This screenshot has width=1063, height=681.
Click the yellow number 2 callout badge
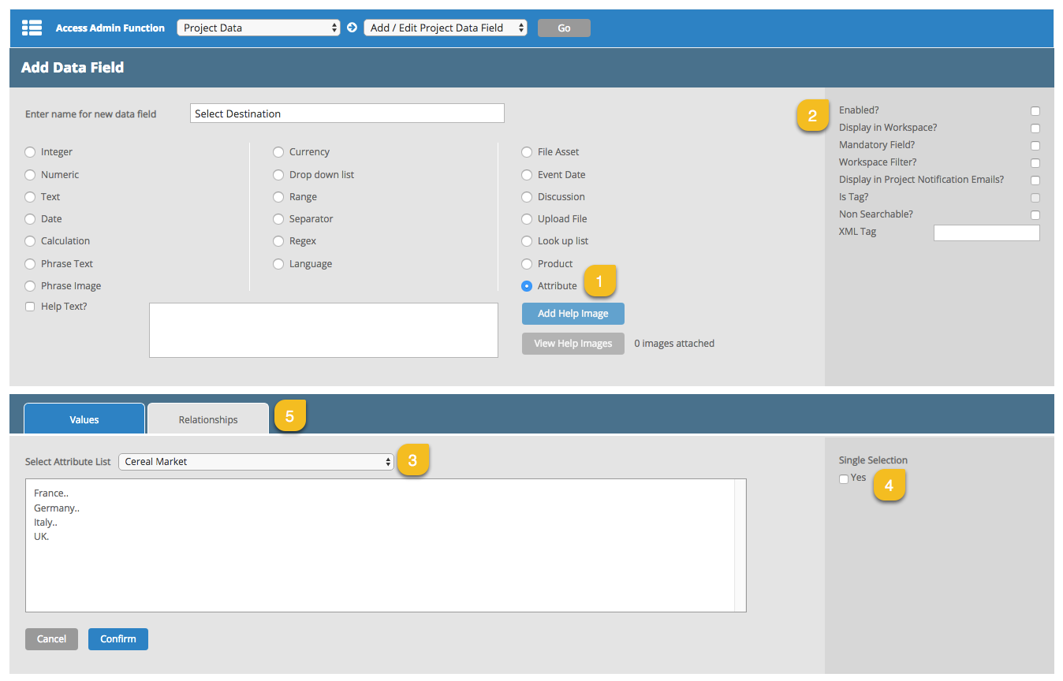[x=812, y=115]
